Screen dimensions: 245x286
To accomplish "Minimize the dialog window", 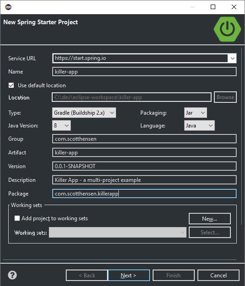I will (192, 7).
